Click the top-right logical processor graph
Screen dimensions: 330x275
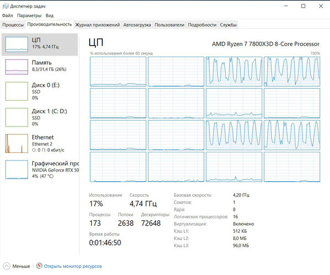coord(292,71)
